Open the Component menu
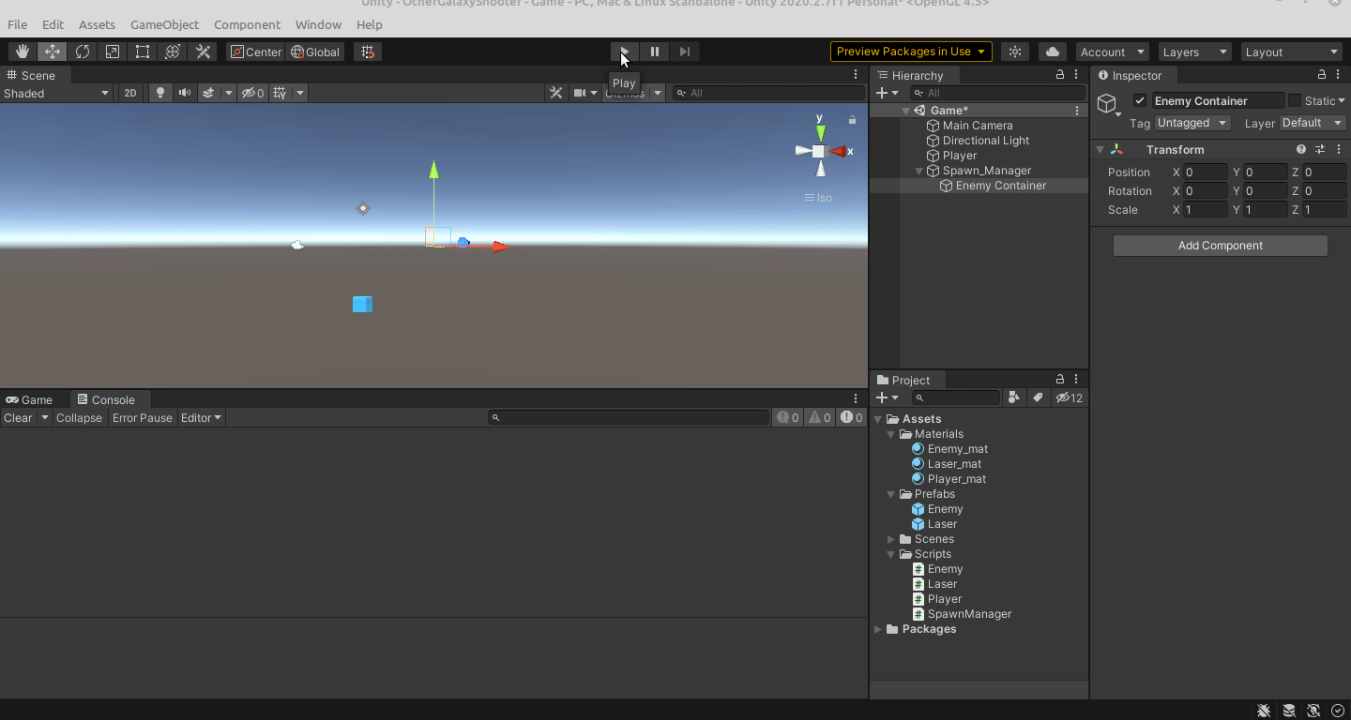 pos(247,24)
